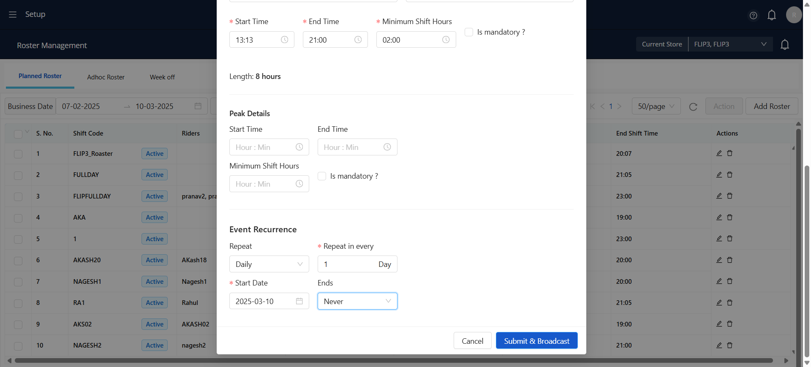Screen dimensions: 811x367
Task: Click clock icon in shift Start Time field
Action: click(x=285, y=40)
